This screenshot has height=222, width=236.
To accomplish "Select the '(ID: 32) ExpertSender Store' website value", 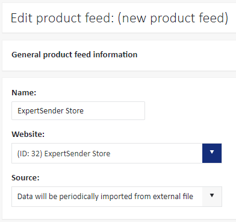I will click(x=64, y=153).
